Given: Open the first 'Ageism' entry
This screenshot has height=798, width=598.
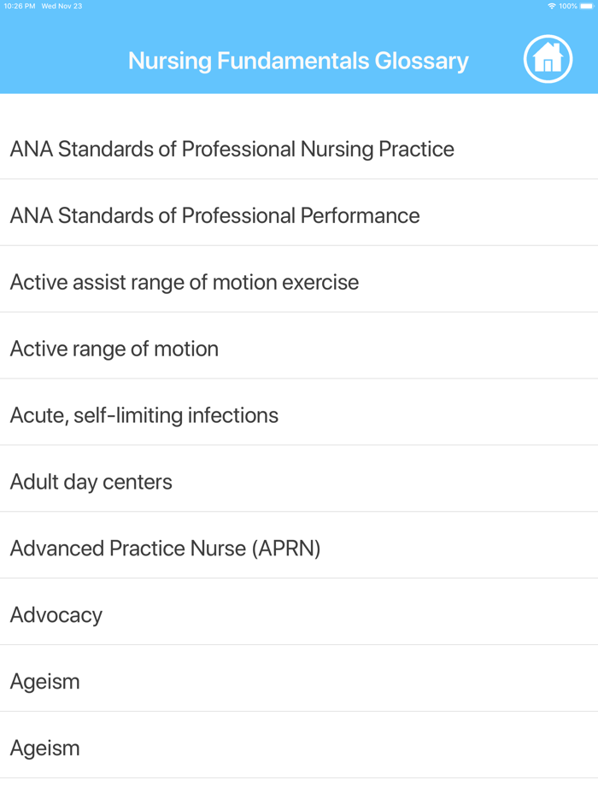Looking at the screenshot, I should click(44, 681).
